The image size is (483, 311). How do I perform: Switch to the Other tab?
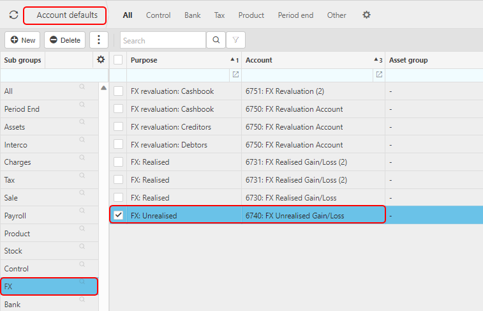337,15
